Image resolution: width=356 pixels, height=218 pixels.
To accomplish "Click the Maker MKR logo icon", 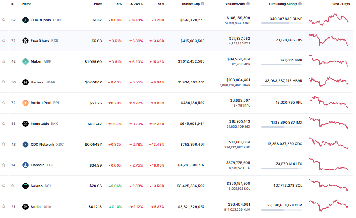I will [x=26, y=61].
